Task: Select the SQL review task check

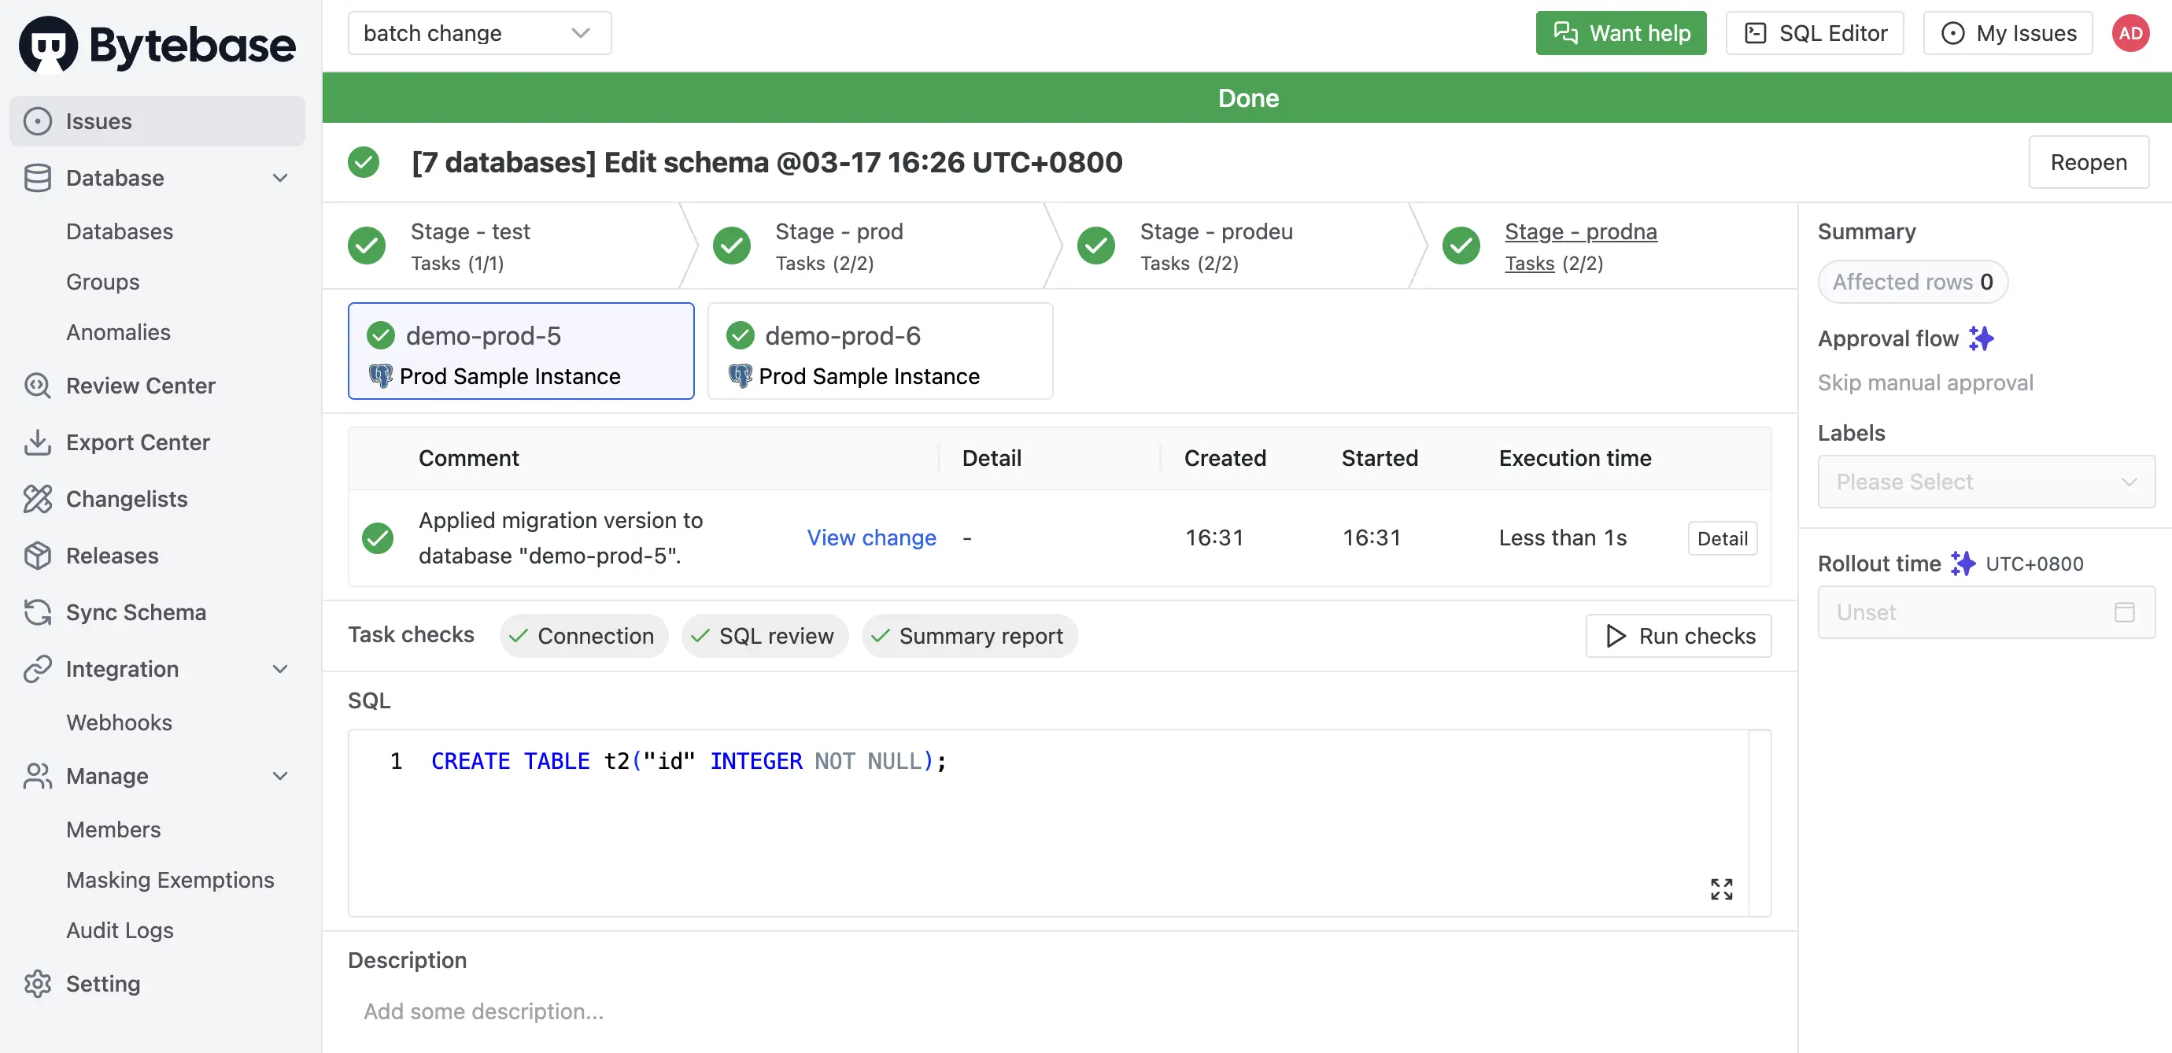Action: tap(764, 636)
